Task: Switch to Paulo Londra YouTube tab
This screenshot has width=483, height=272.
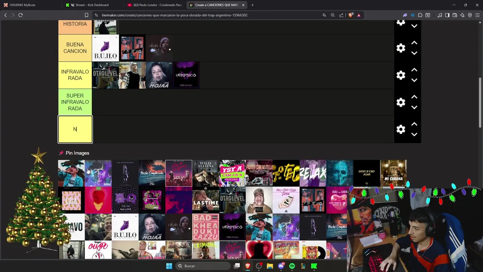Action: [x=155, y=5]
